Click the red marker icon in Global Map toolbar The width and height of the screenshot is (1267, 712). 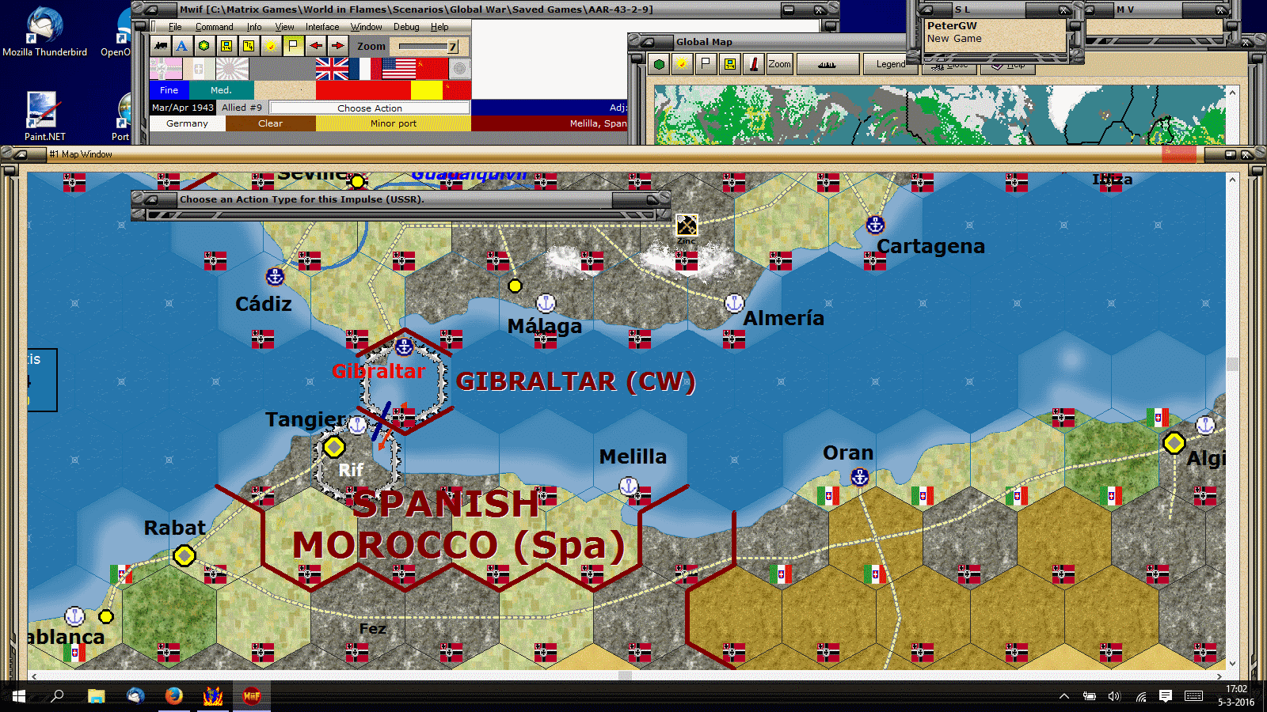tap(754, 64)
